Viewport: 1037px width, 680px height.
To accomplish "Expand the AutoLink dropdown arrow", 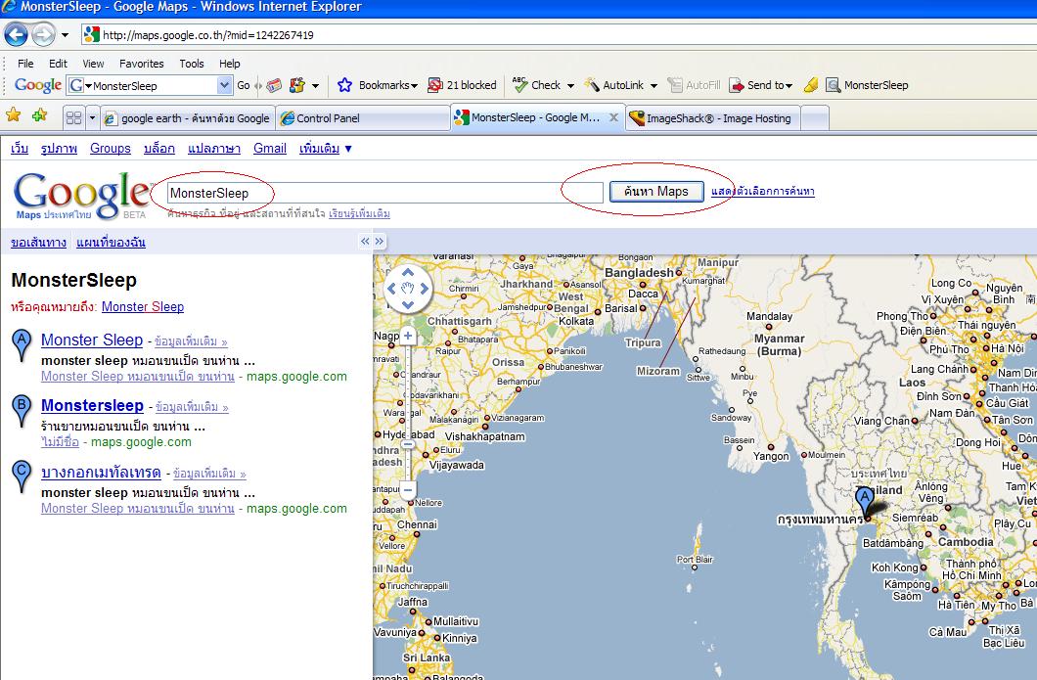I will click(654, 86).
